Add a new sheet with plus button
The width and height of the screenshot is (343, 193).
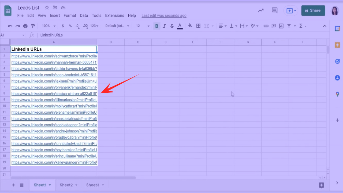pos(13,185)
